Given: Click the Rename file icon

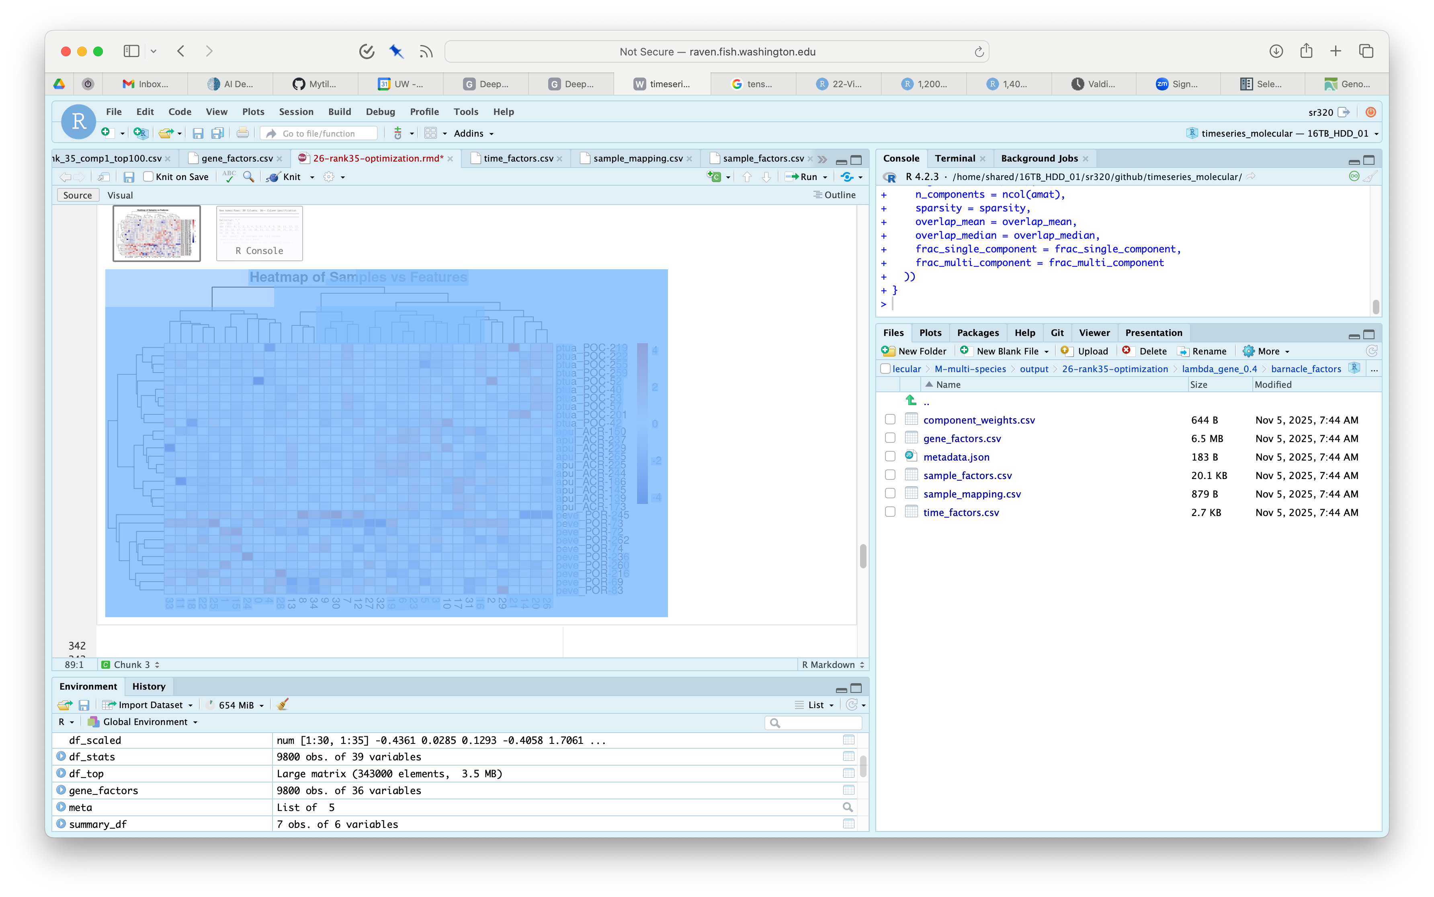Looking at the screenshot, I should [x=1183, y=351].
